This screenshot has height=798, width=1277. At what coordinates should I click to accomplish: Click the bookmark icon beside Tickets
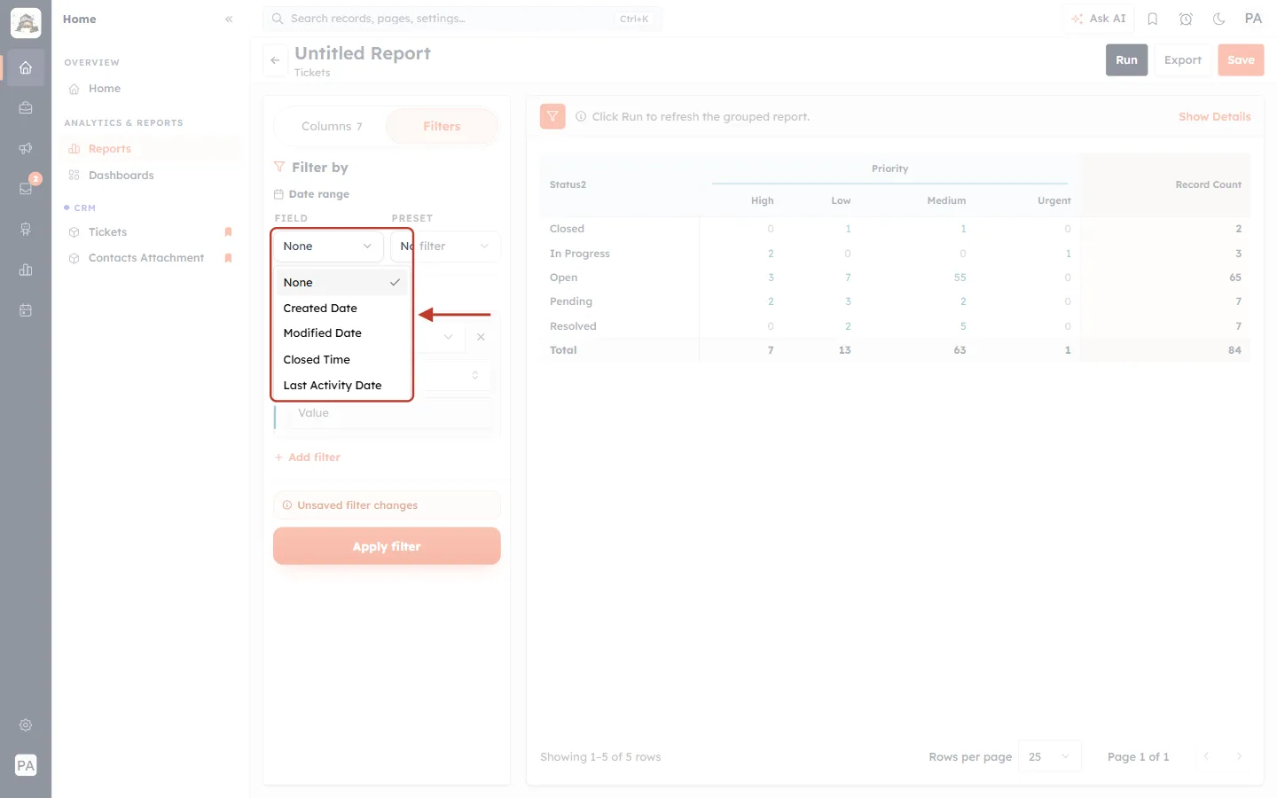pyautogui.click(x=228, y=232)
